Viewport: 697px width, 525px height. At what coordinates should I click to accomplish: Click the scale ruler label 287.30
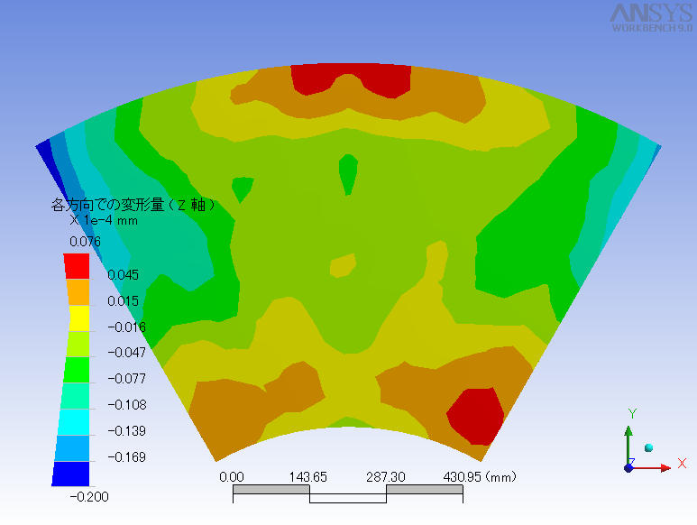(x=385, y=477)
